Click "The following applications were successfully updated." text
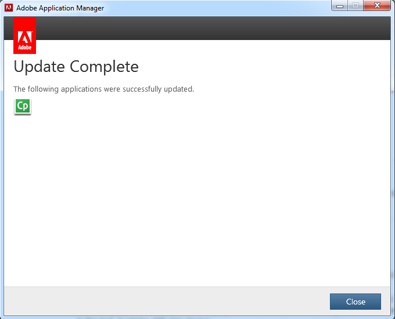This screenshot has width=395, height=319. point(103,89)
